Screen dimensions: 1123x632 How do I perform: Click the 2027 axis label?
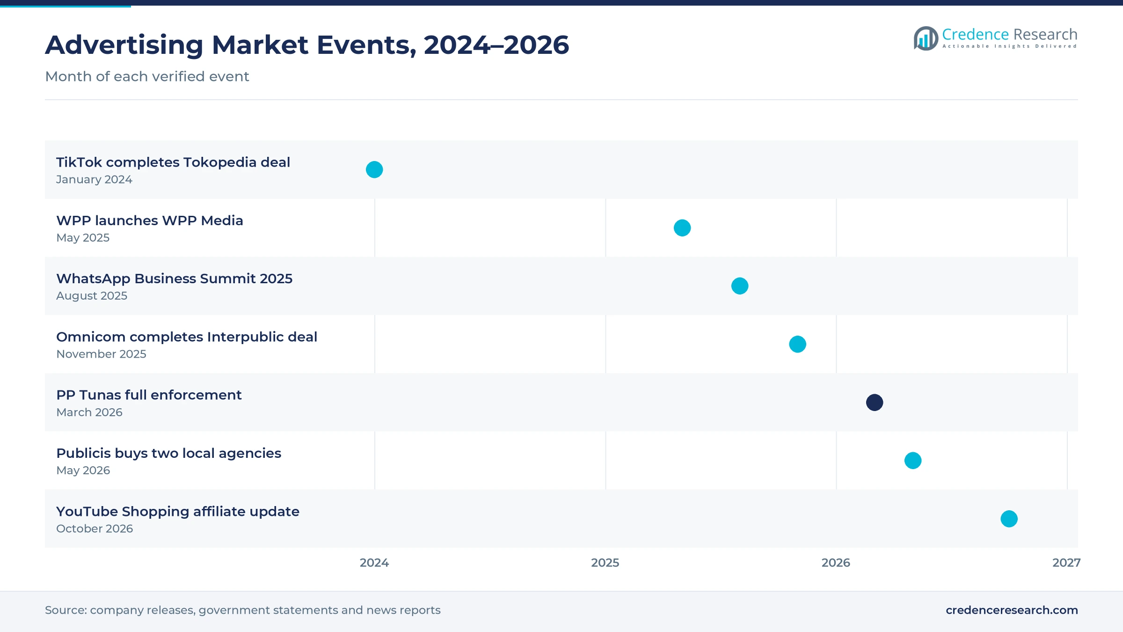click(x=1066, y=563)
